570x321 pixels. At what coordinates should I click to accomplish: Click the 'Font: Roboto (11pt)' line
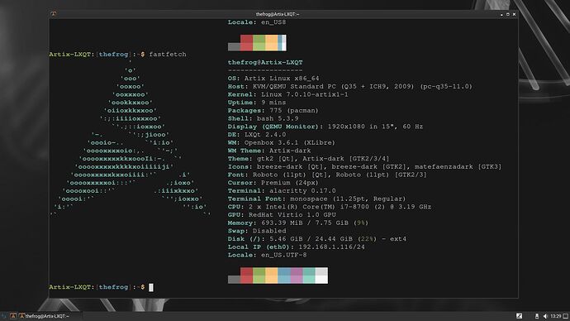(327, 175)
